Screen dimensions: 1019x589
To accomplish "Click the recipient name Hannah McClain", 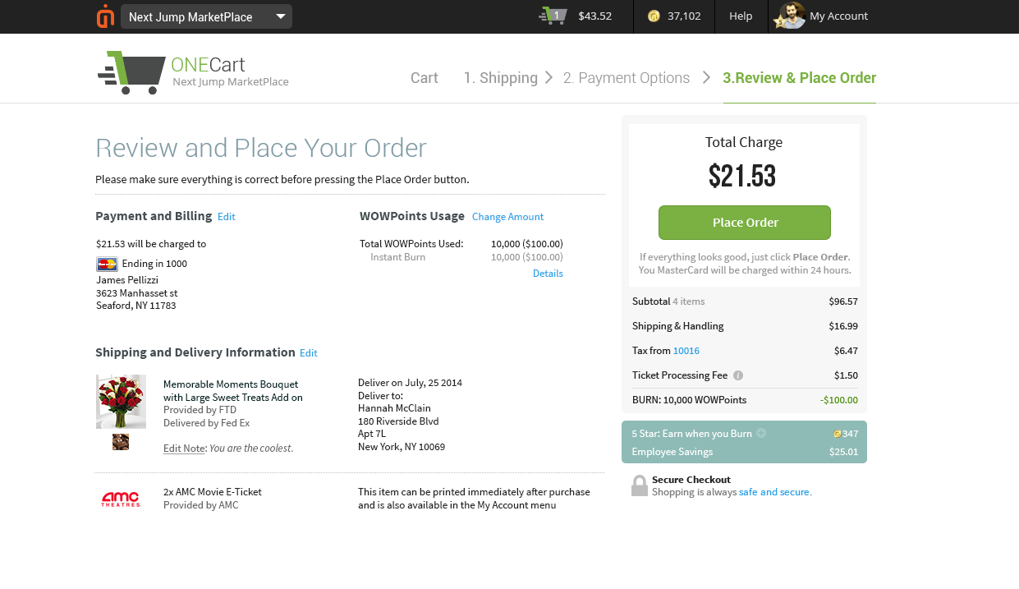I will (394, 408).
